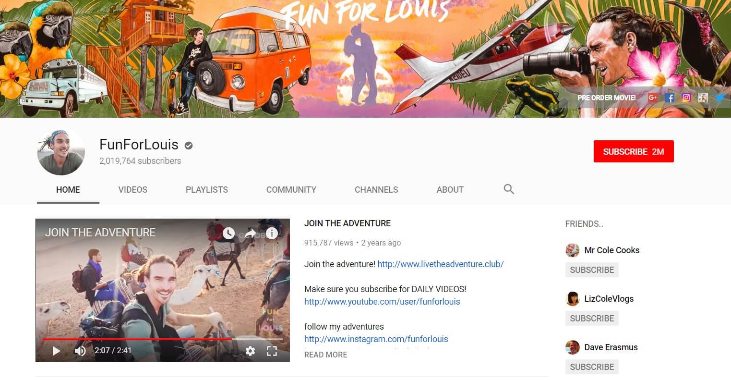Screen dimensions: 731x381
Task: Show video info card icon
Action: click(x=272, y=234)
